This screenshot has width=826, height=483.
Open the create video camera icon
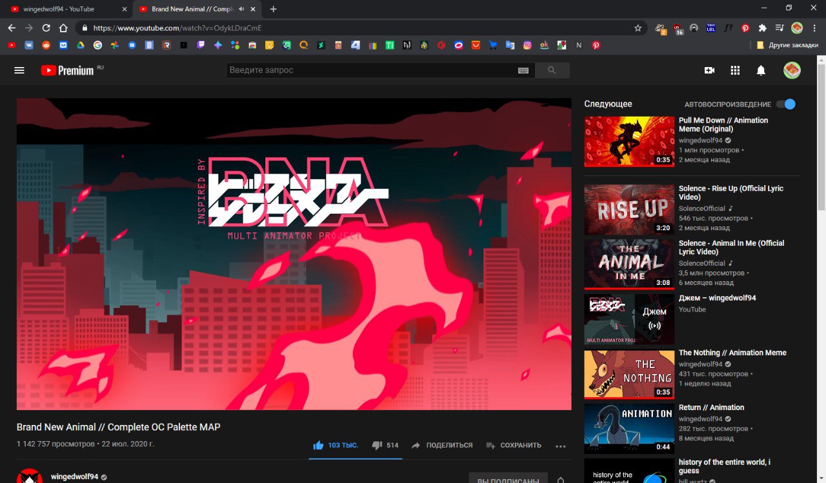709,70
